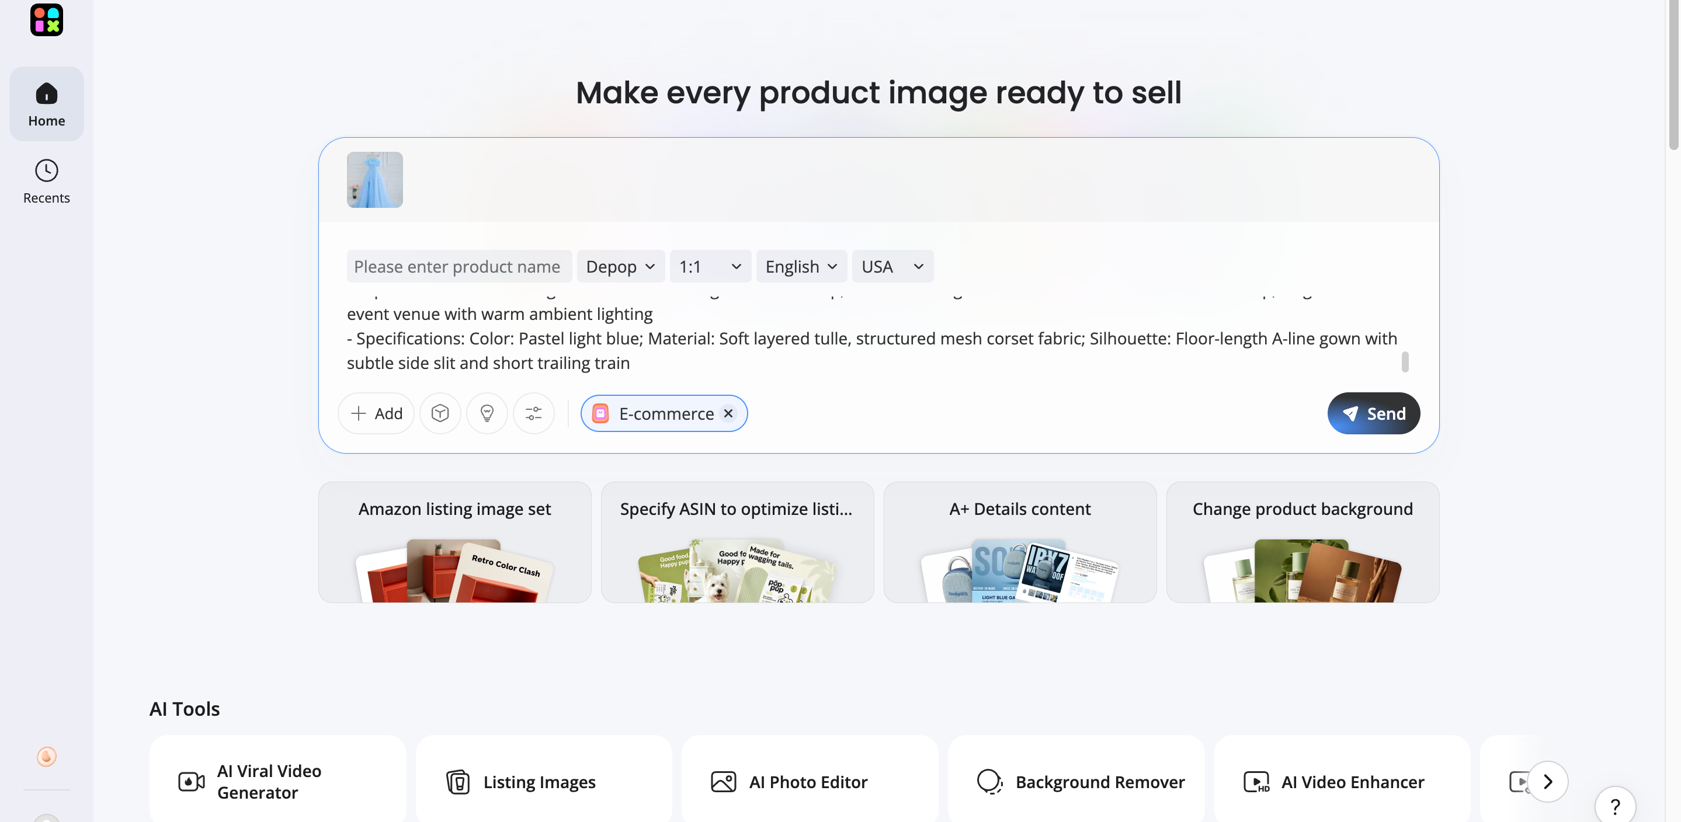Open the Home sidebar item
This screenshot has height=822, width=1681.
pyautogui.click(x=46, y=105)
